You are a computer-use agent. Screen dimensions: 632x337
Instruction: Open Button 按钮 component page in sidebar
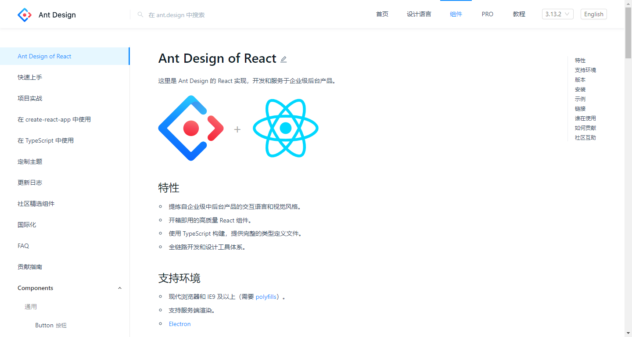[65, 325]
